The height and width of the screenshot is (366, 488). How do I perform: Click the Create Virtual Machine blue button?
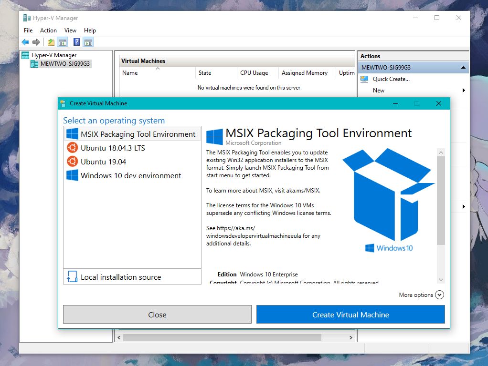350,315
